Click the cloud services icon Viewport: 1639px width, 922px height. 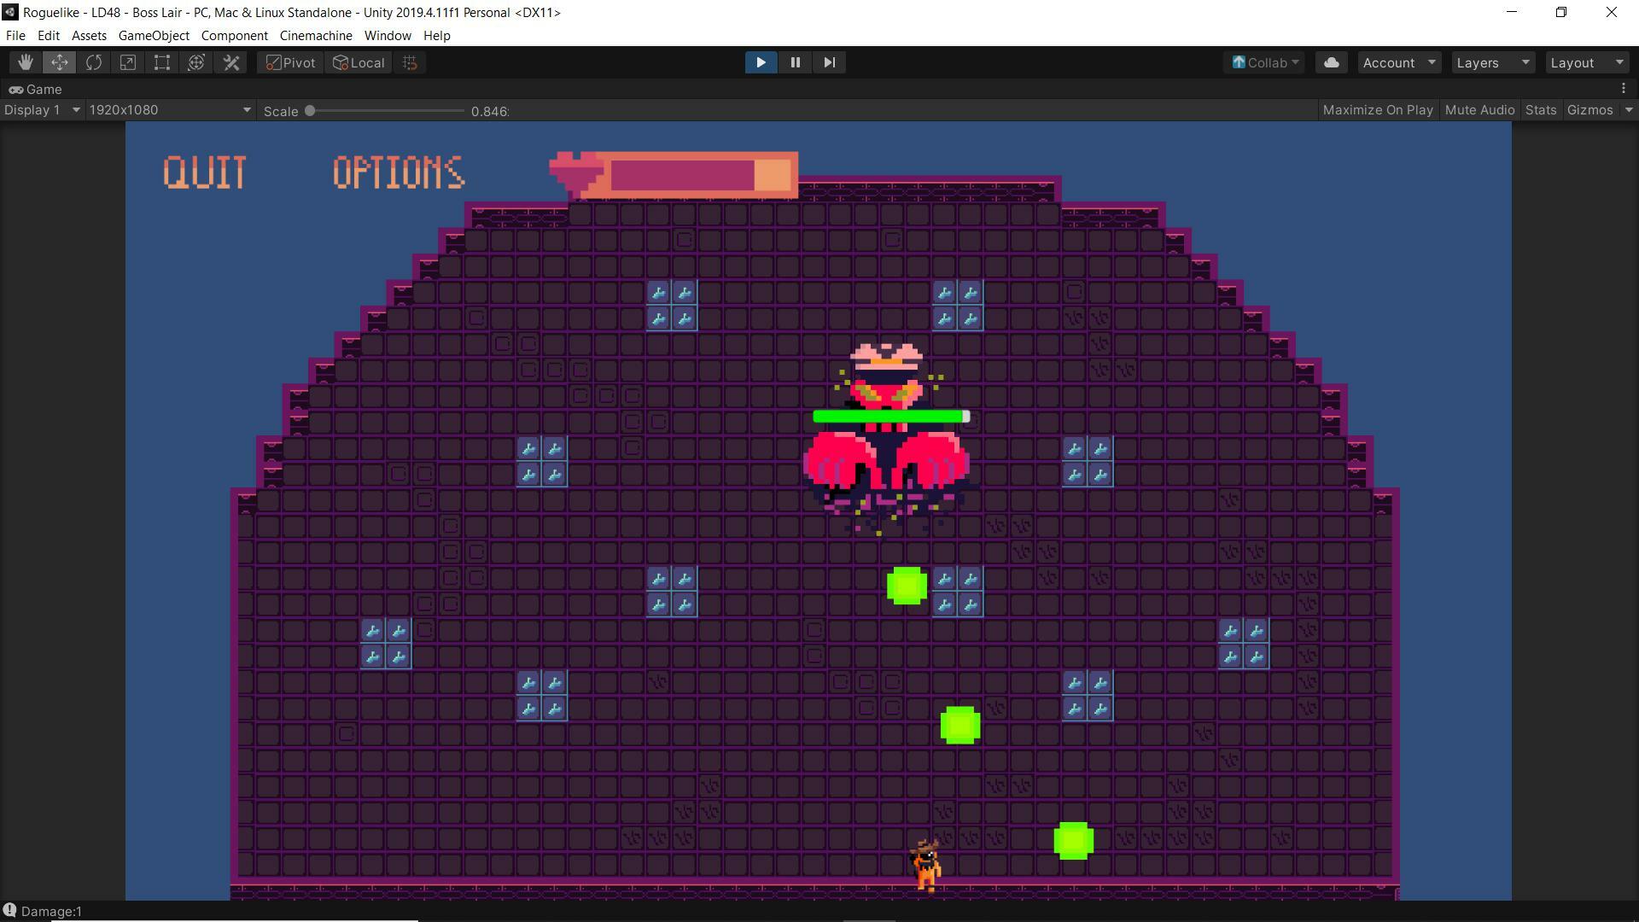pos(1331,62)
